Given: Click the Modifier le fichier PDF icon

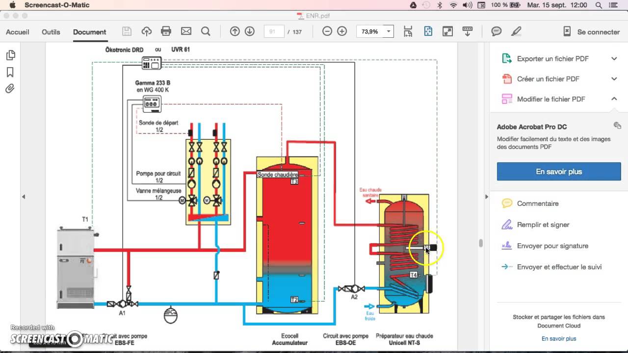Looking at the screenshot, I should pos(507,99).
